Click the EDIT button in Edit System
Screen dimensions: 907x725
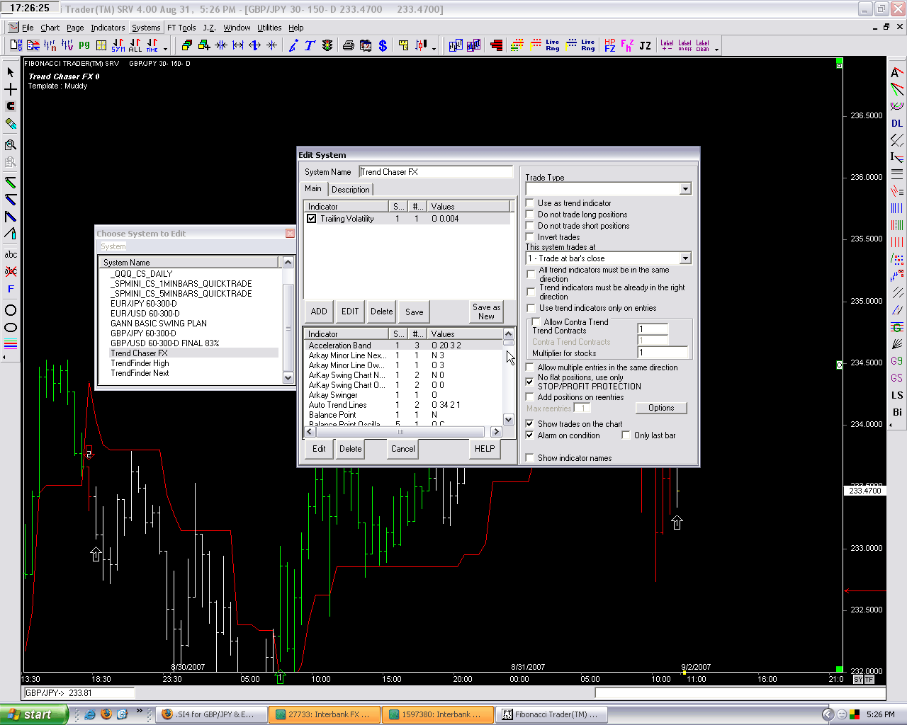350,312
